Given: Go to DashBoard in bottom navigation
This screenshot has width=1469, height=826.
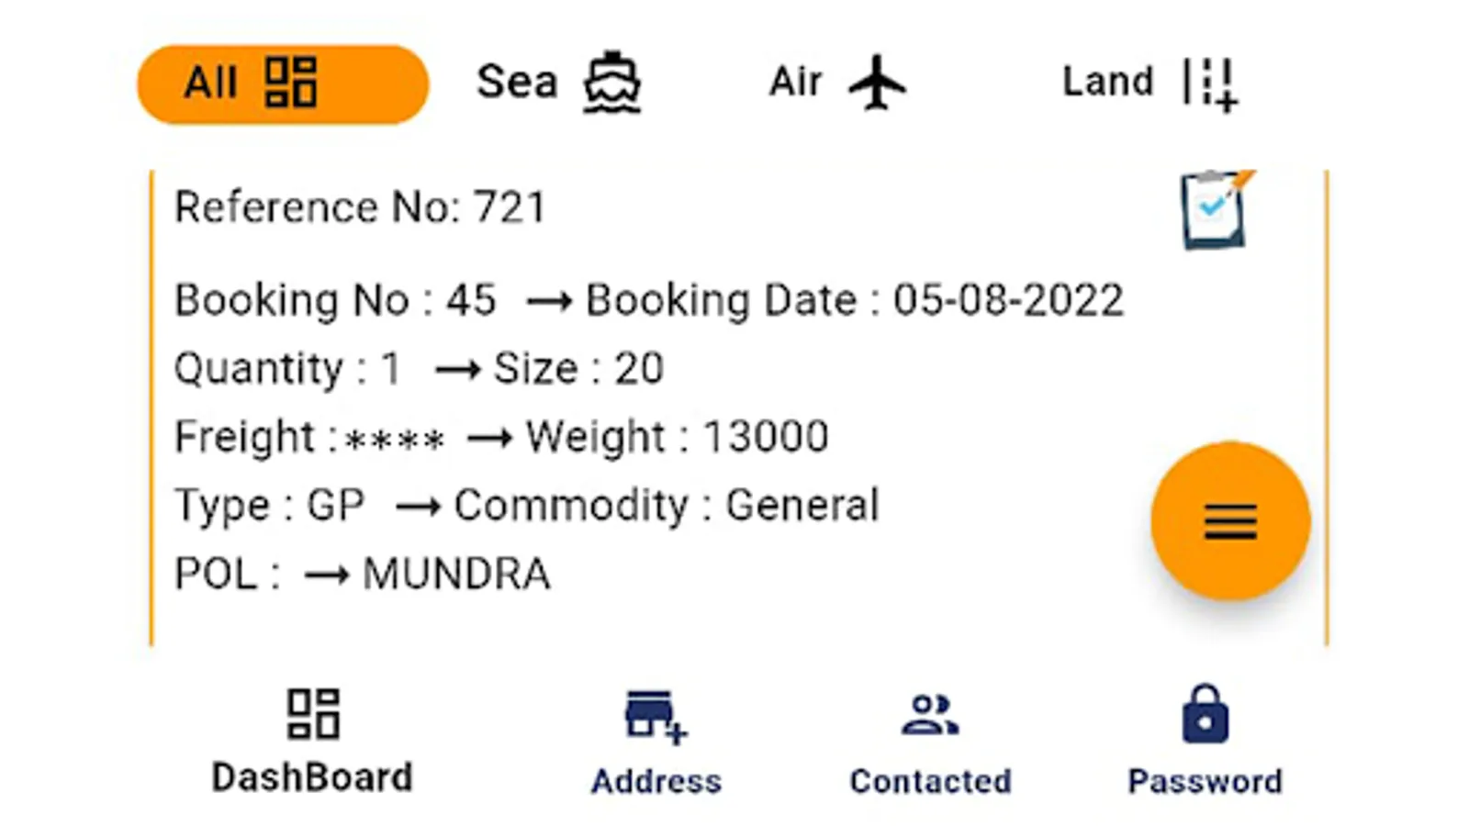Looking at the screenshot, I should point(312,777).
